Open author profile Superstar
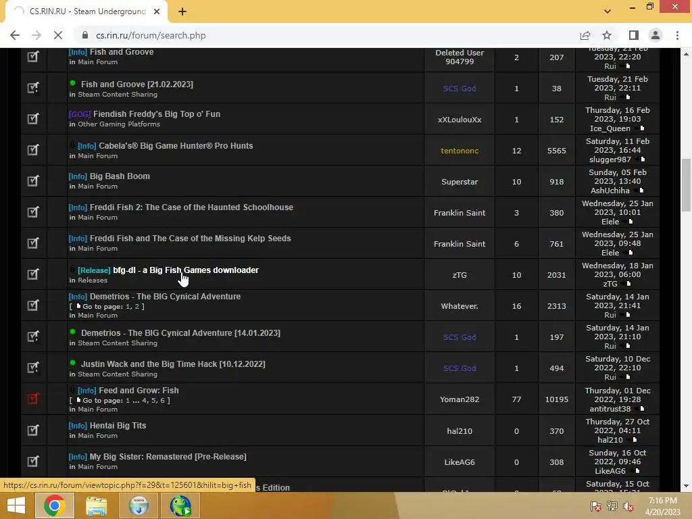 coord(460,182)
